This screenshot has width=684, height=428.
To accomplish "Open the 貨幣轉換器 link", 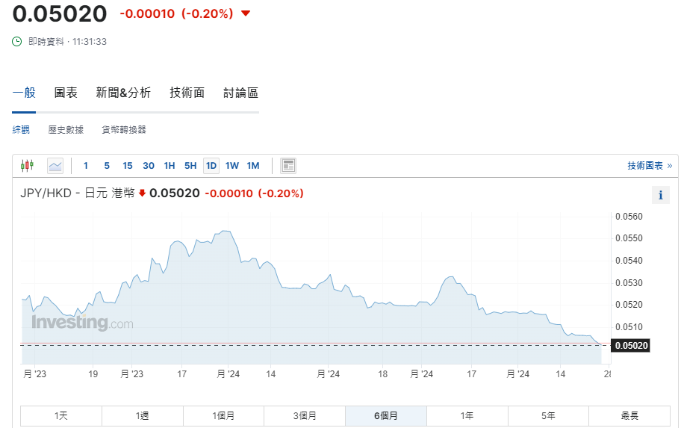I will coord(124,130).
